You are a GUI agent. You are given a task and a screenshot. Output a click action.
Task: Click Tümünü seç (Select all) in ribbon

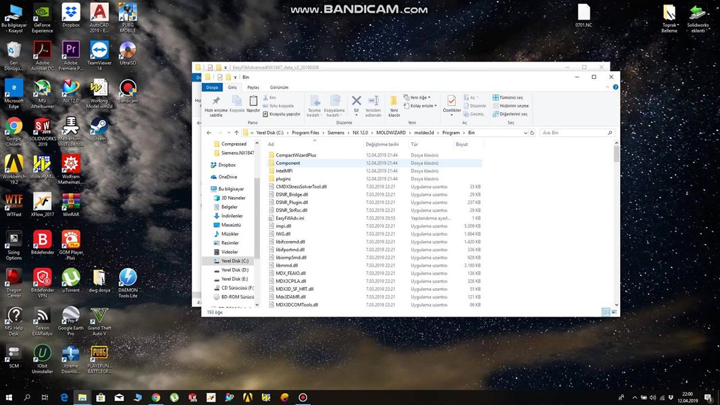pos(508,98)
